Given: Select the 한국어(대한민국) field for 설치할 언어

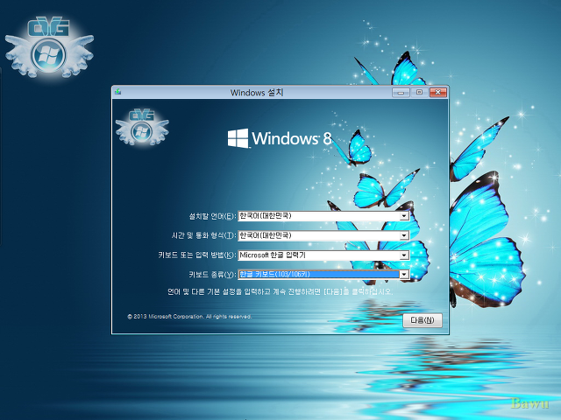Looking at the screenshot, I should (323, 216).
